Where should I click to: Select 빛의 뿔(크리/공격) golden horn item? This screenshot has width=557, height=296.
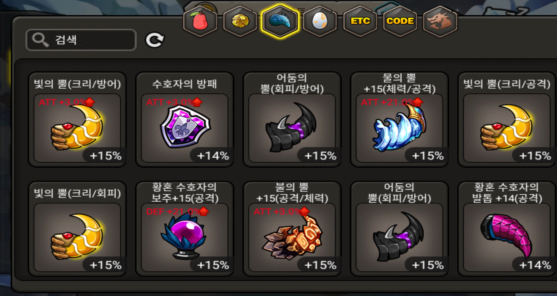click(507, 119)
